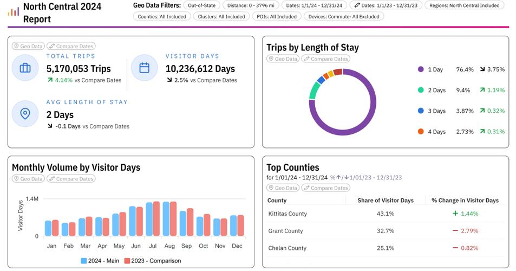Open the Out-of-State filter chip
Viewport: 516px width, 271px height.
tap(201, 5)
